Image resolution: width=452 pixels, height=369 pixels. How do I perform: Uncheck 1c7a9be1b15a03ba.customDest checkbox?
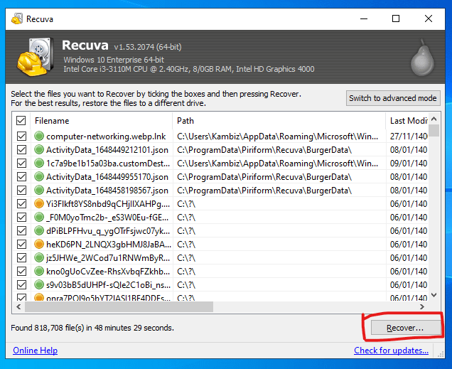pyautogui.click(x=21, y=163)
